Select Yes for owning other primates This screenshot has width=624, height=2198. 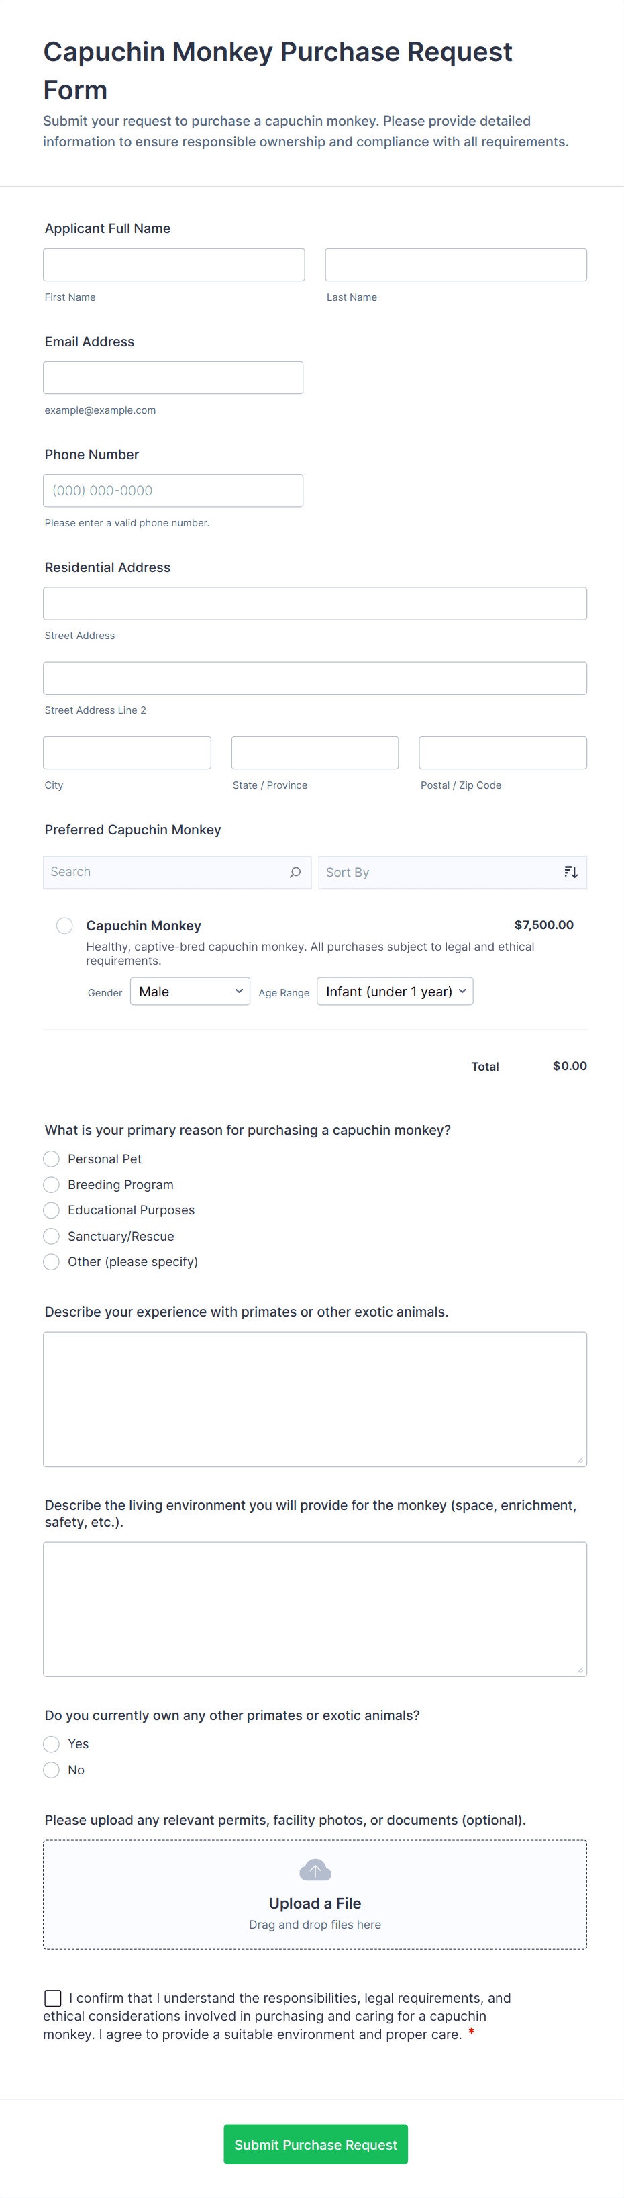(52, 1743)
